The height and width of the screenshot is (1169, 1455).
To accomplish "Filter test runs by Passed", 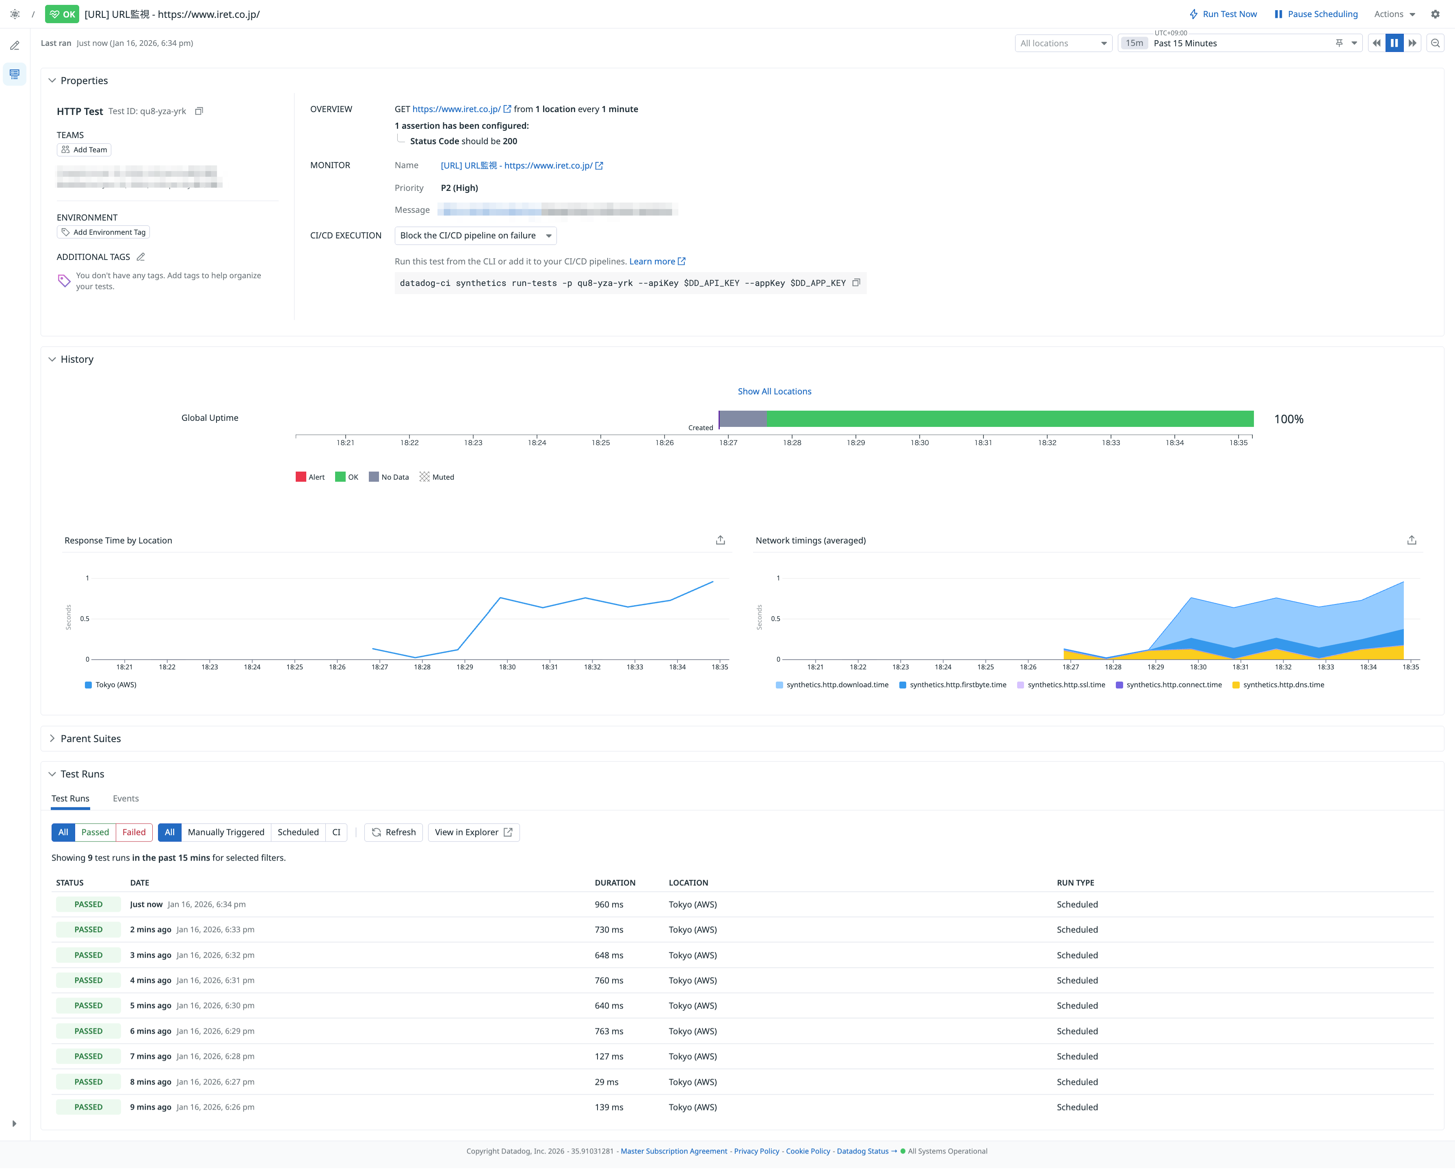I will [x=95, y=832].
